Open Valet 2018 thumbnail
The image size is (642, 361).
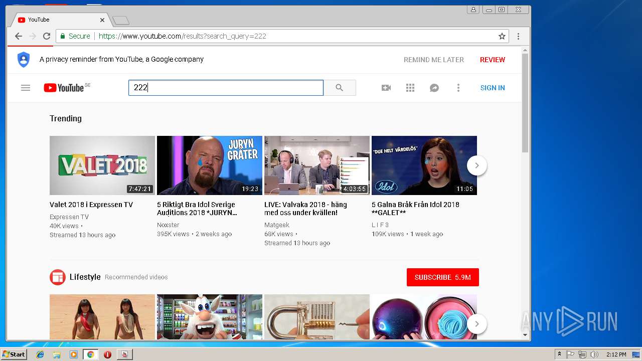click(102, 165)
